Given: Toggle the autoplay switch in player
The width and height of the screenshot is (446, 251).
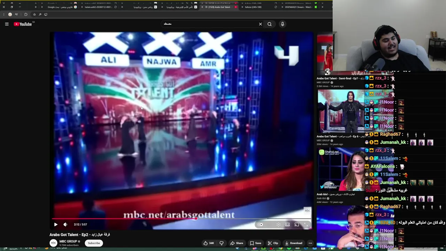Looking at the screenshot, I should 261,225.
